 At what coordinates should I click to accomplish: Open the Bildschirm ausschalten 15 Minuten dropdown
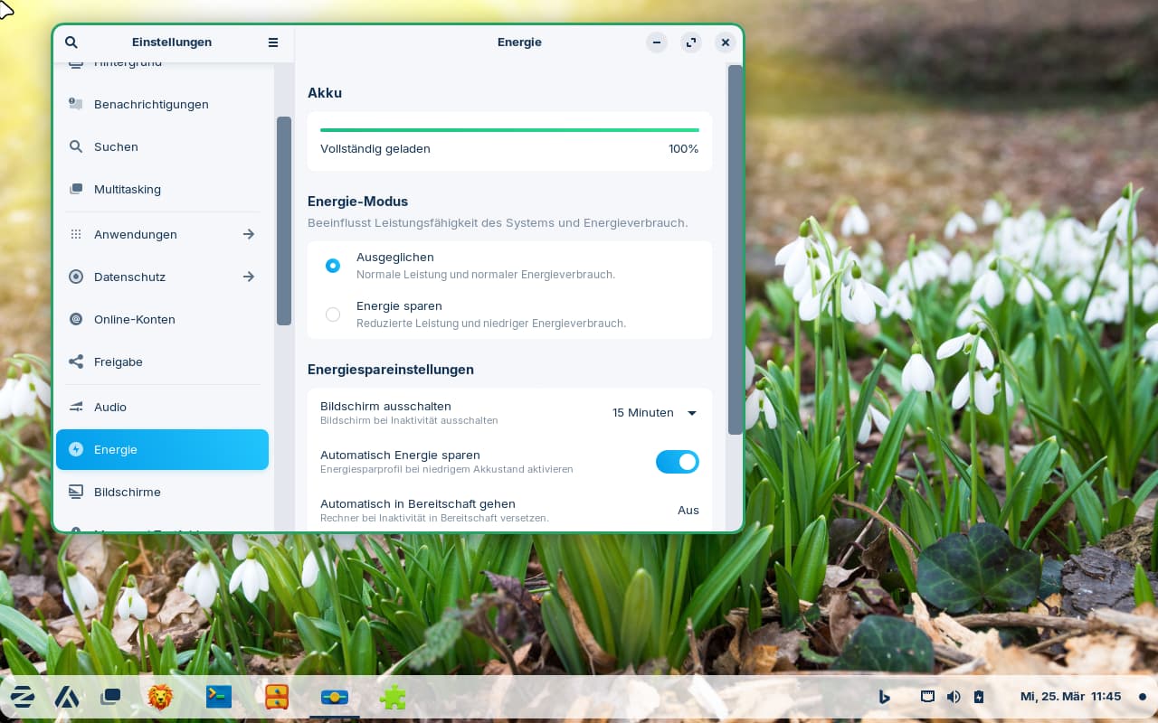coord(655,413)
